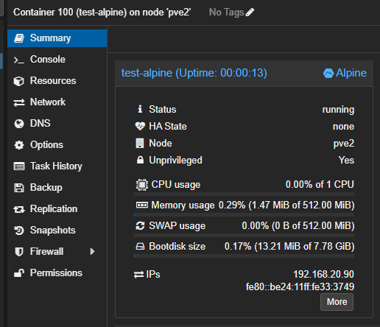
Task: Open the DNS section
Action: [57, 124]
